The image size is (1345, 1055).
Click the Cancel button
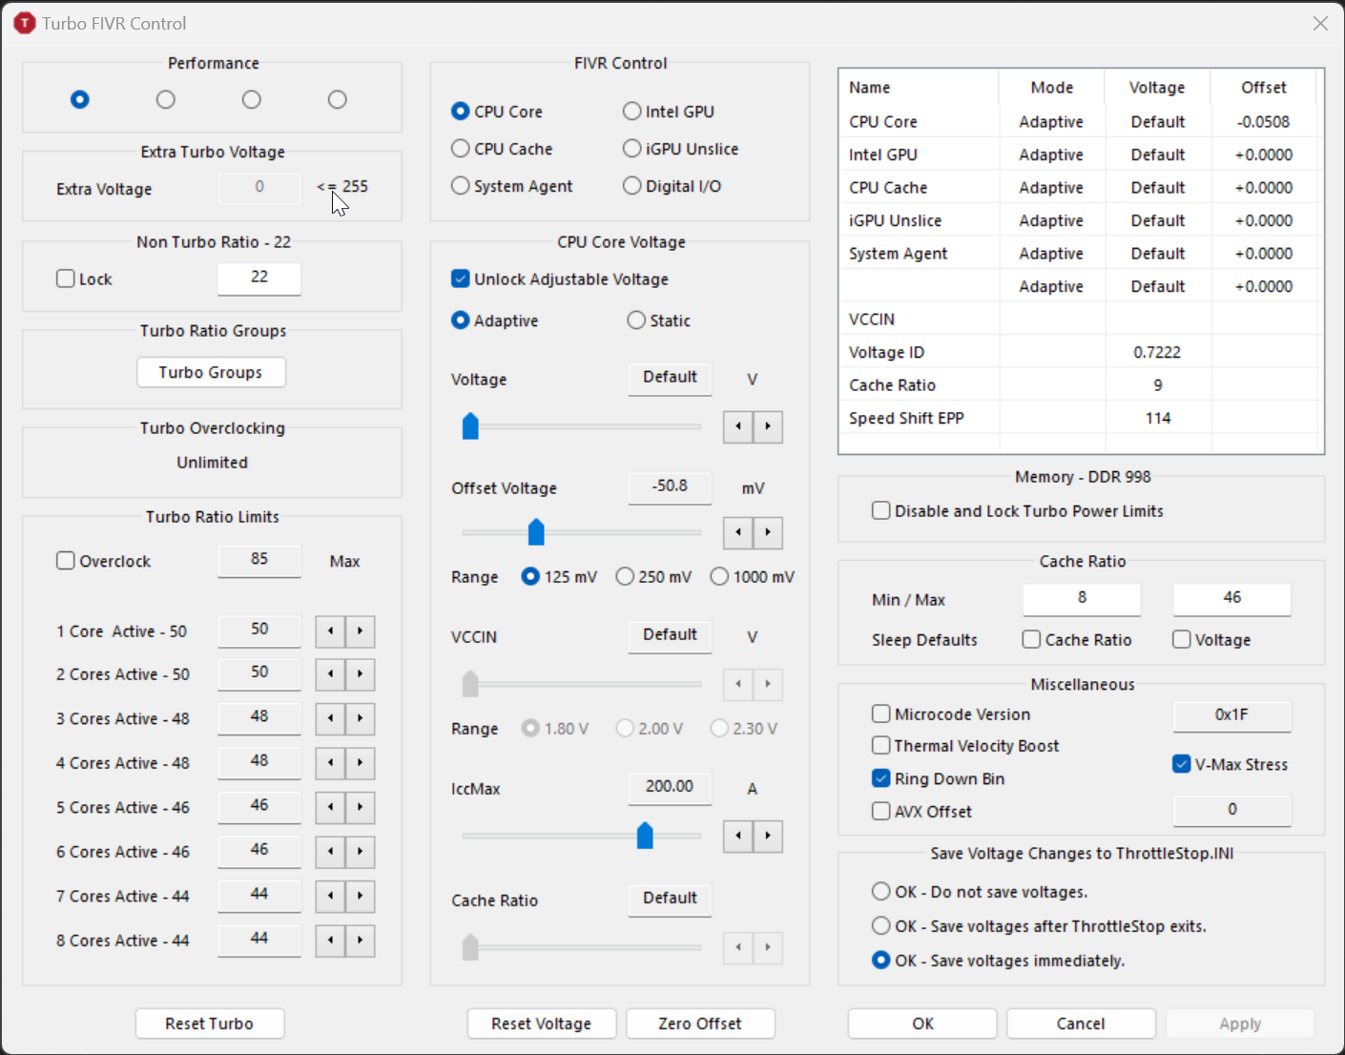click(x=1081, y=1024)
